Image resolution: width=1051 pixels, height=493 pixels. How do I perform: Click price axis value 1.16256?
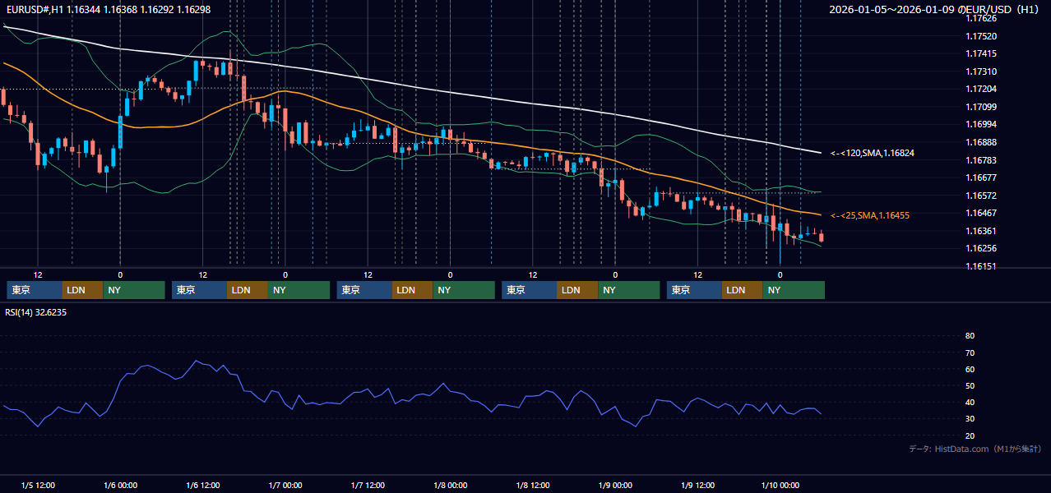click(x=981, y=248)
